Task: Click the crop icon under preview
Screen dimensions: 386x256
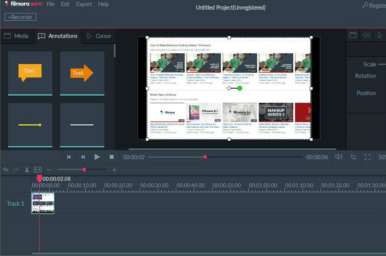Action: [x=353, y=157]
